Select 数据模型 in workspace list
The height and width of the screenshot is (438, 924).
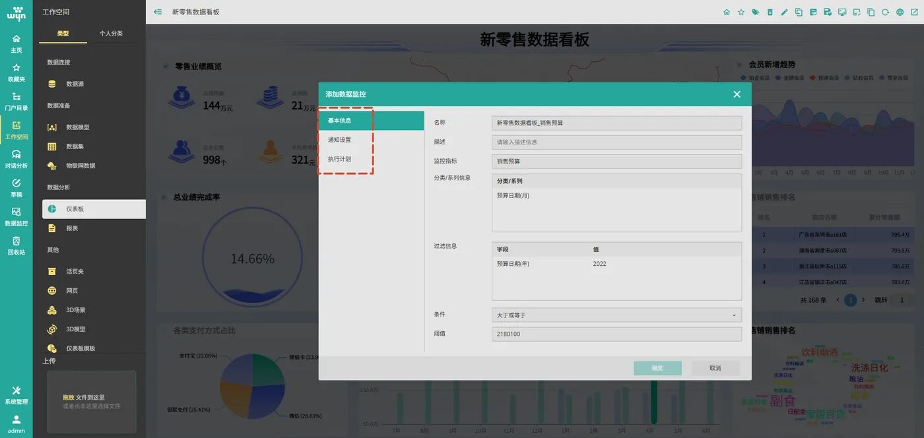pos(92,127)
